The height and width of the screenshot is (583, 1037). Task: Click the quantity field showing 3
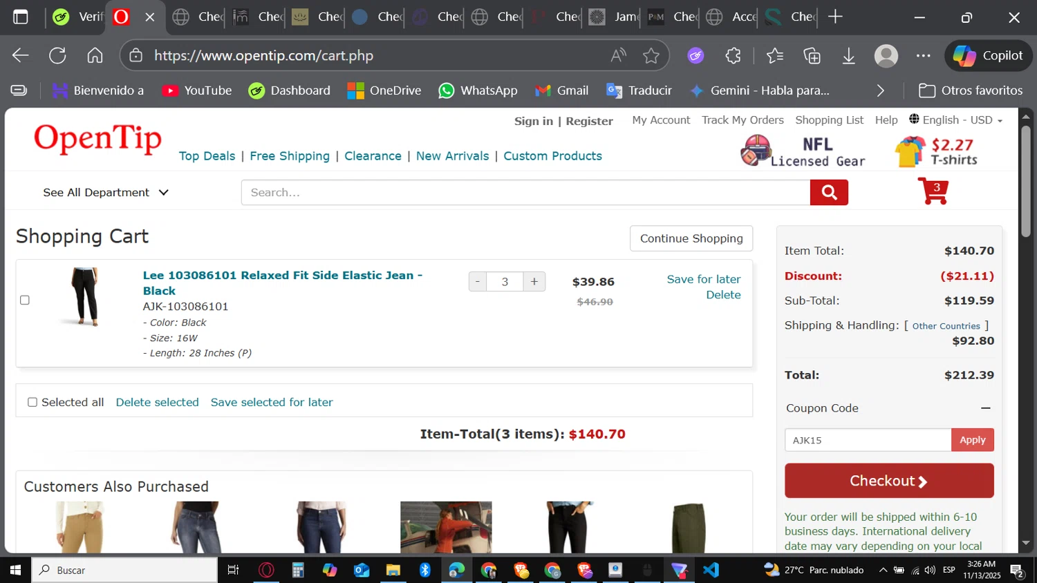coord(505,282)
